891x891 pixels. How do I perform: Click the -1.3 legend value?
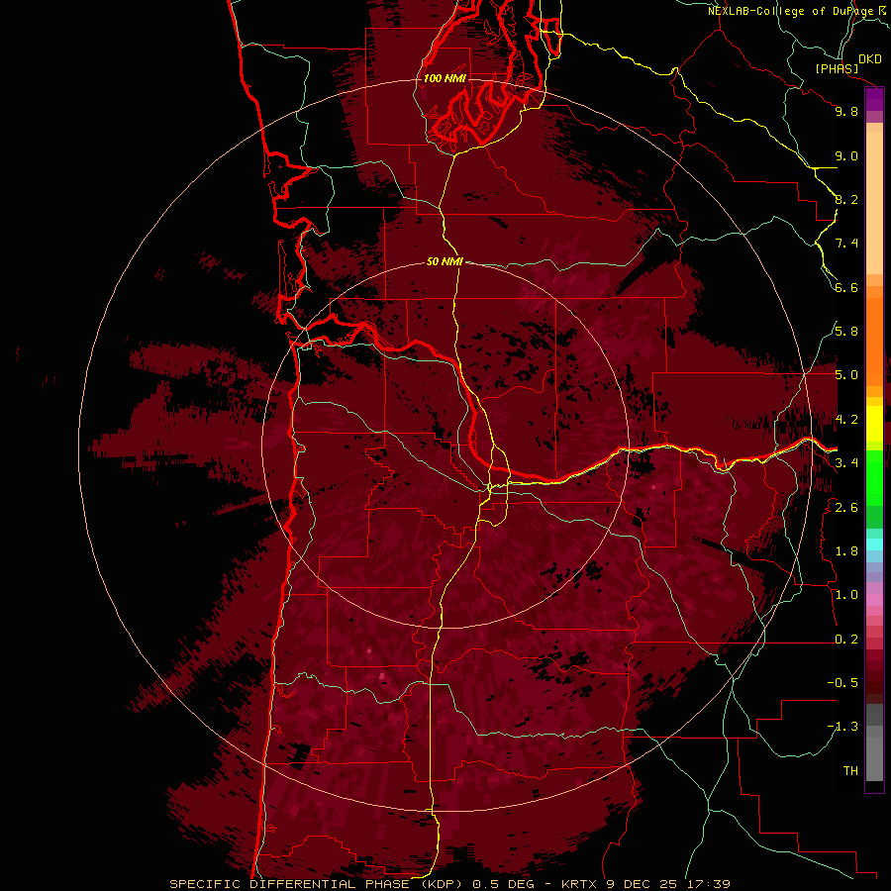pos(842,727)
